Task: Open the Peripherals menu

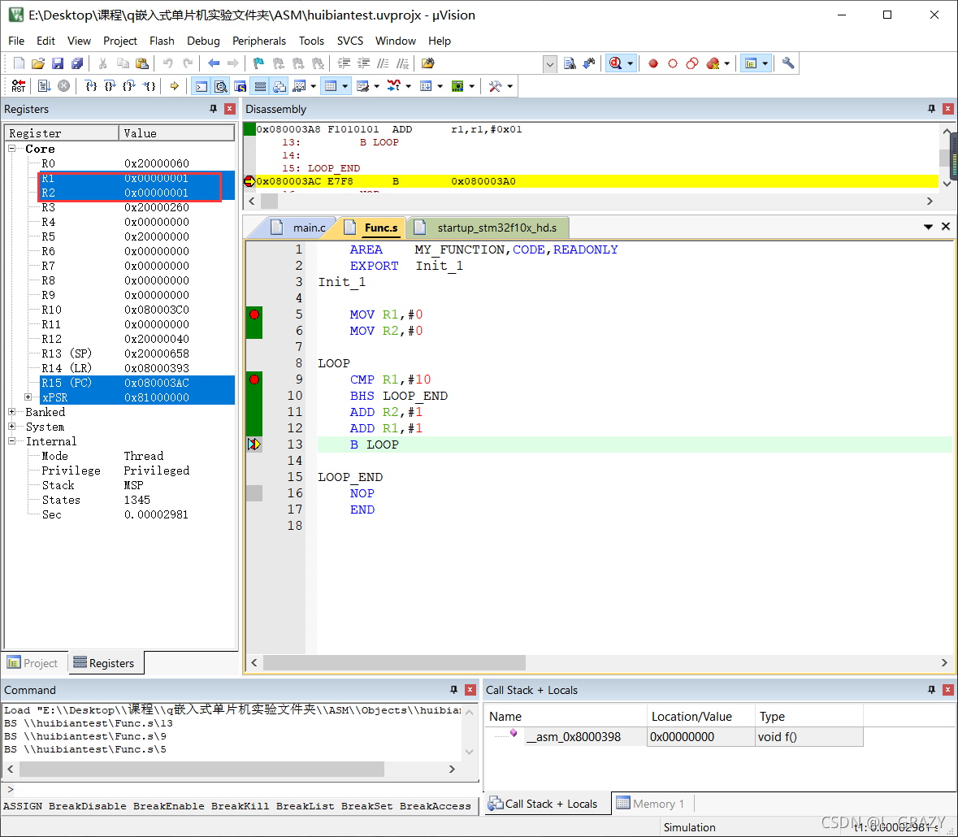Action: click(259, 41)
